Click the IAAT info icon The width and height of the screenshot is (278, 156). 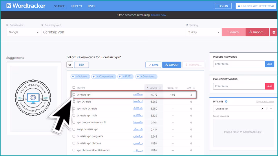194,88
